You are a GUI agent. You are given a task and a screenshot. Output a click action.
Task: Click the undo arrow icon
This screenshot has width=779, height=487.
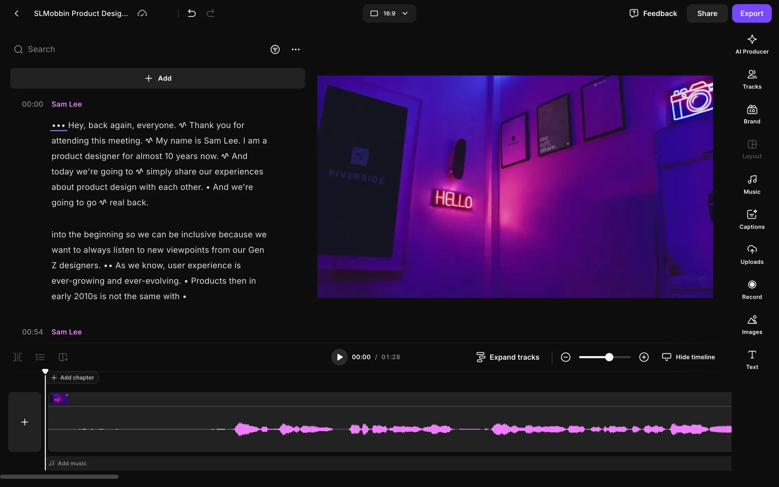tap(192, 13)
